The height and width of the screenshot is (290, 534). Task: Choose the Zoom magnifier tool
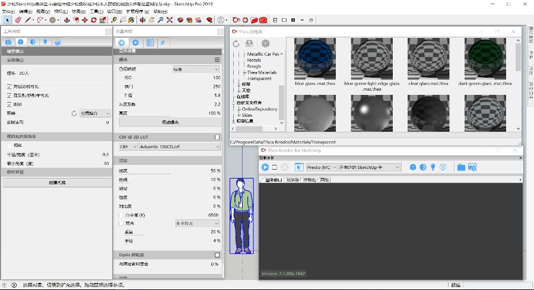(160, 20)
